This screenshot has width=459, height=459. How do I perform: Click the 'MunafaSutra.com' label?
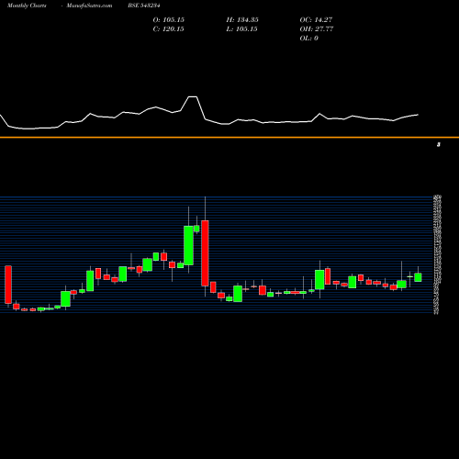tap(89, 6)
